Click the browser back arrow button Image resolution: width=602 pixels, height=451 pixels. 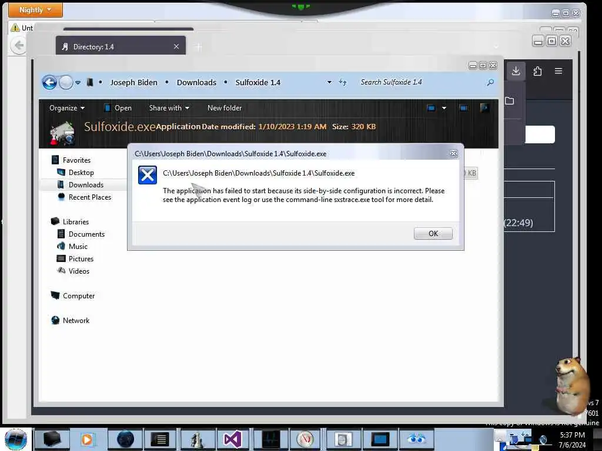pos(18,45)
